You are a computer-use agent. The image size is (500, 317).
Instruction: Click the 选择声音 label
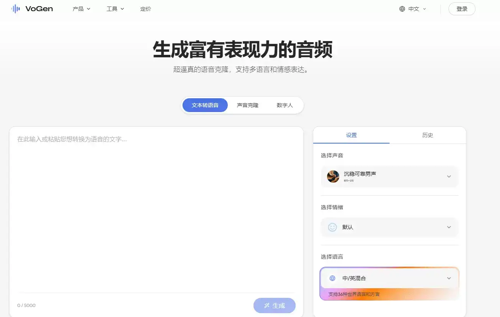[x=332, y=155]
